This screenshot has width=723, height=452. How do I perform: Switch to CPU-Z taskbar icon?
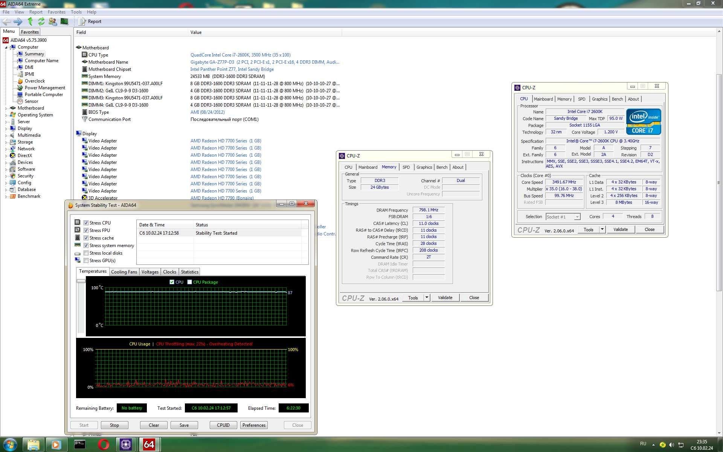coord(125,445)
